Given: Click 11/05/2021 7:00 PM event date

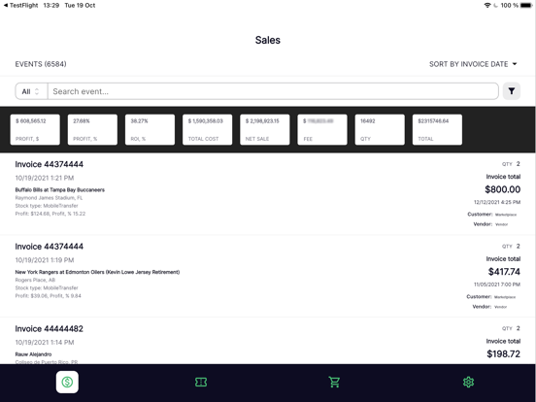Looking at the screenshot, I should click(497, 285).
